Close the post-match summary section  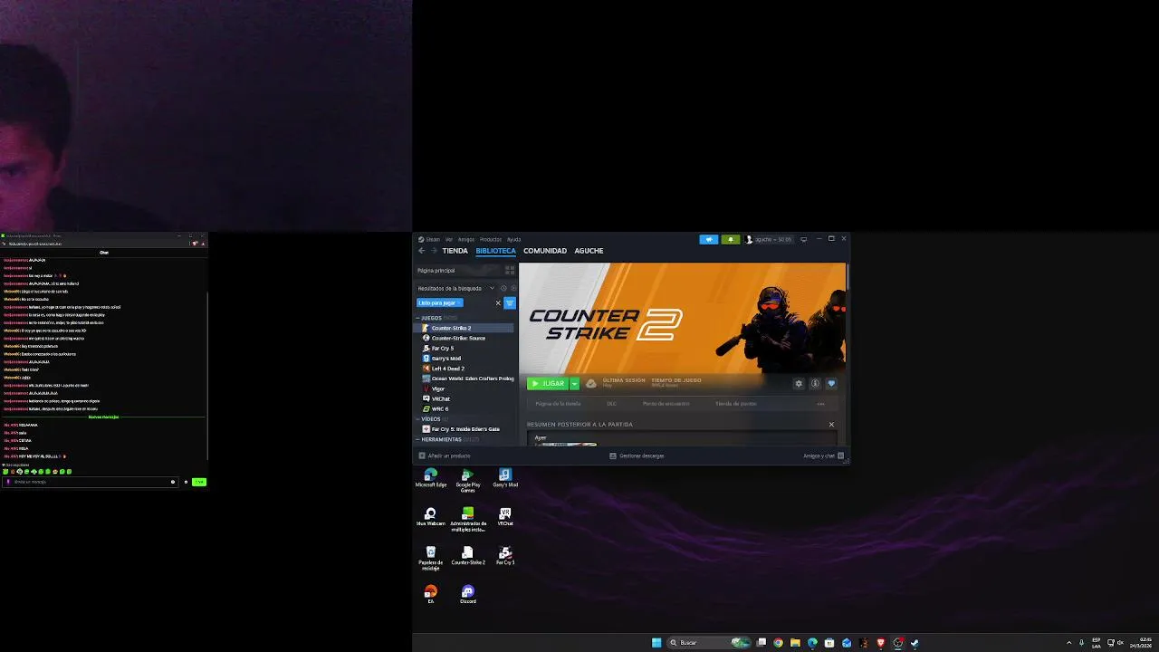click(831, 425)
